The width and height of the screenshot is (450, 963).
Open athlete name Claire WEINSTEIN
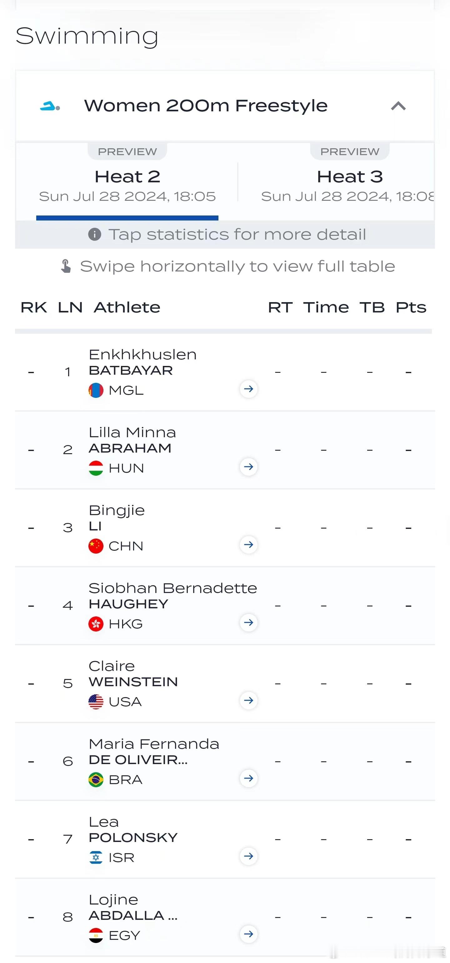[133, 674]
